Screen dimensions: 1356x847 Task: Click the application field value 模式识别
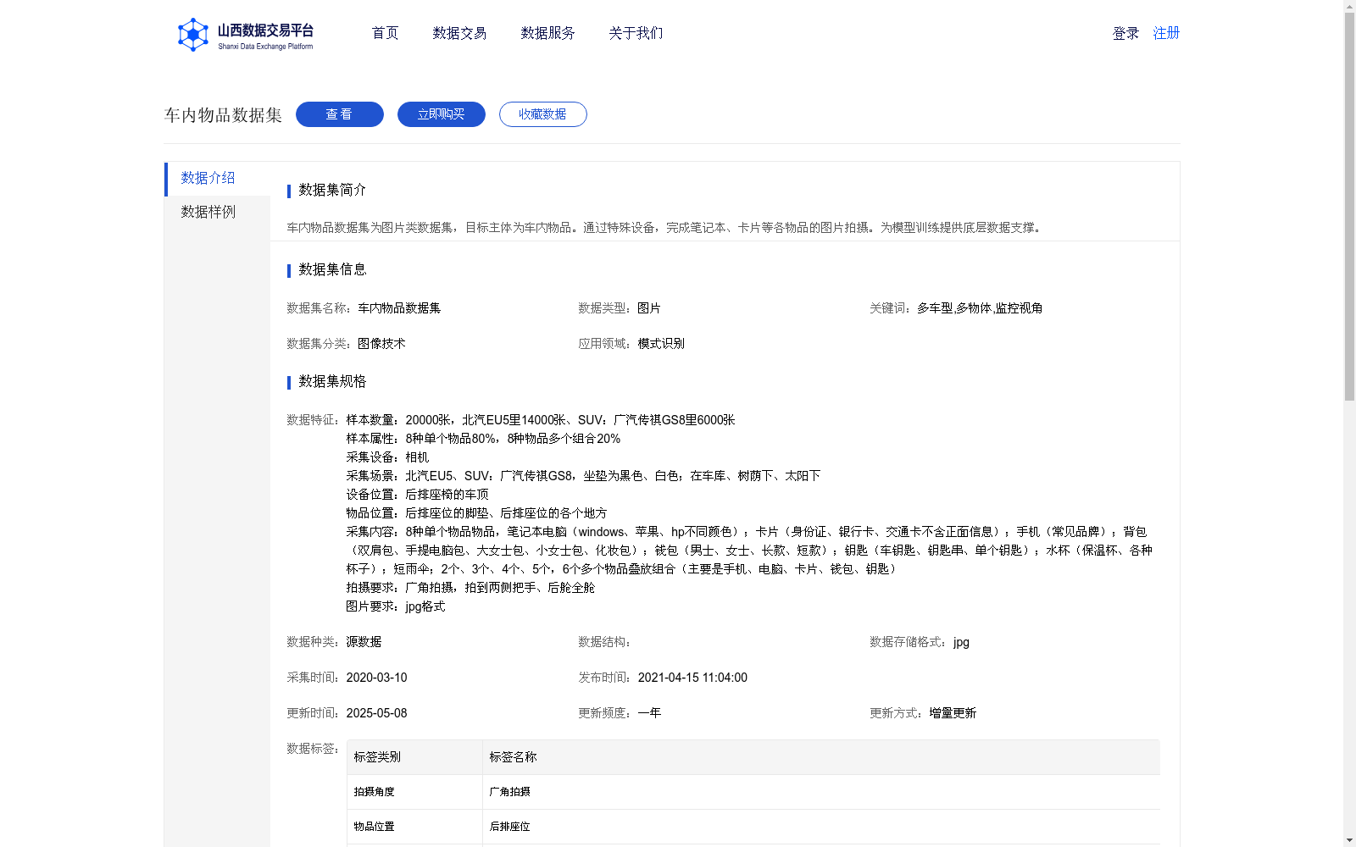[661, 344]
